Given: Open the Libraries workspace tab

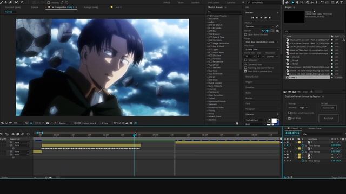Looking at the screenshot, I should 231,3.
